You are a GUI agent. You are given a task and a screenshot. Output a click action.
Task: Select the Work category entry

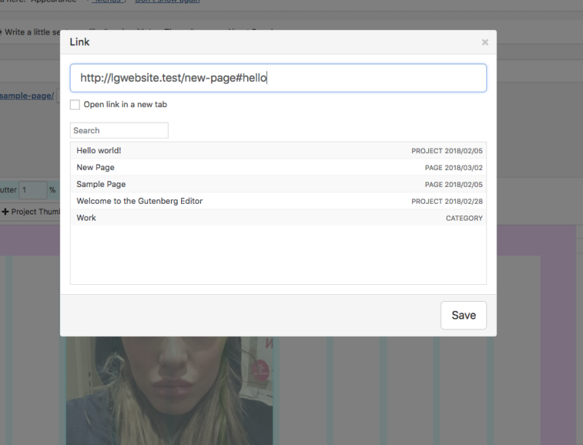(x=87, y=218)
